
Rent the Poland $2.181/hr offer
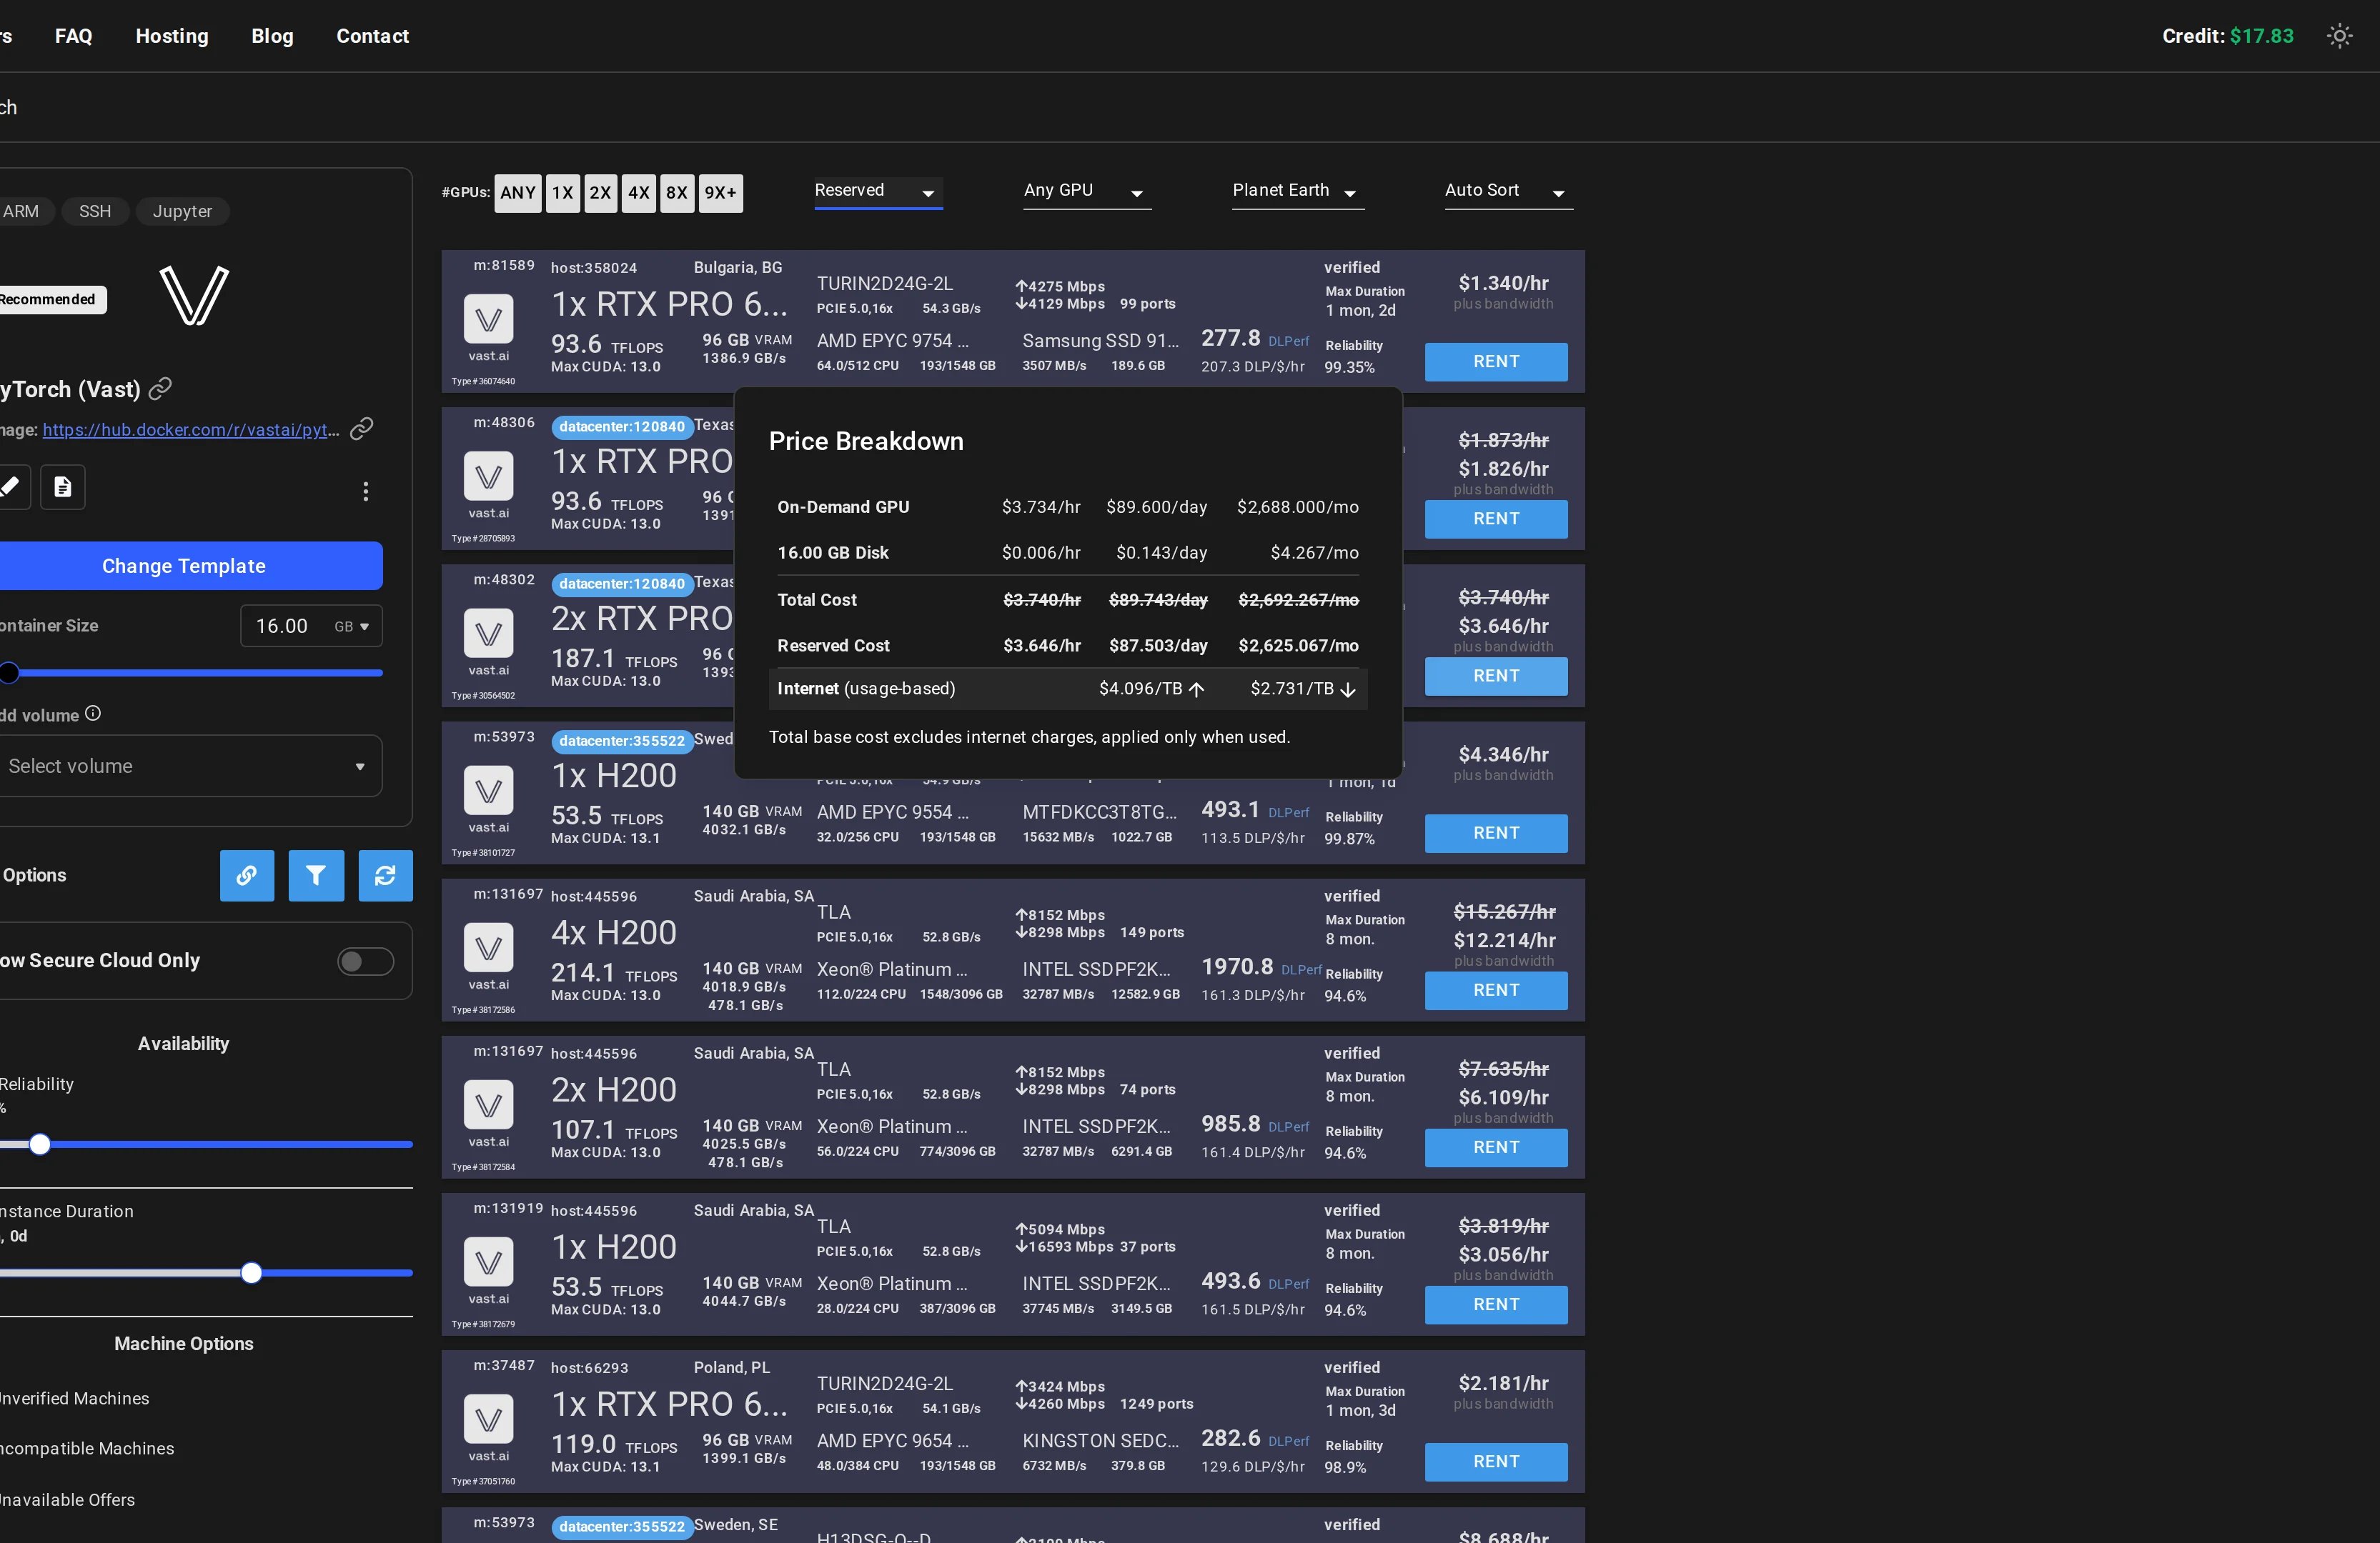[x=1496, y=1462]
